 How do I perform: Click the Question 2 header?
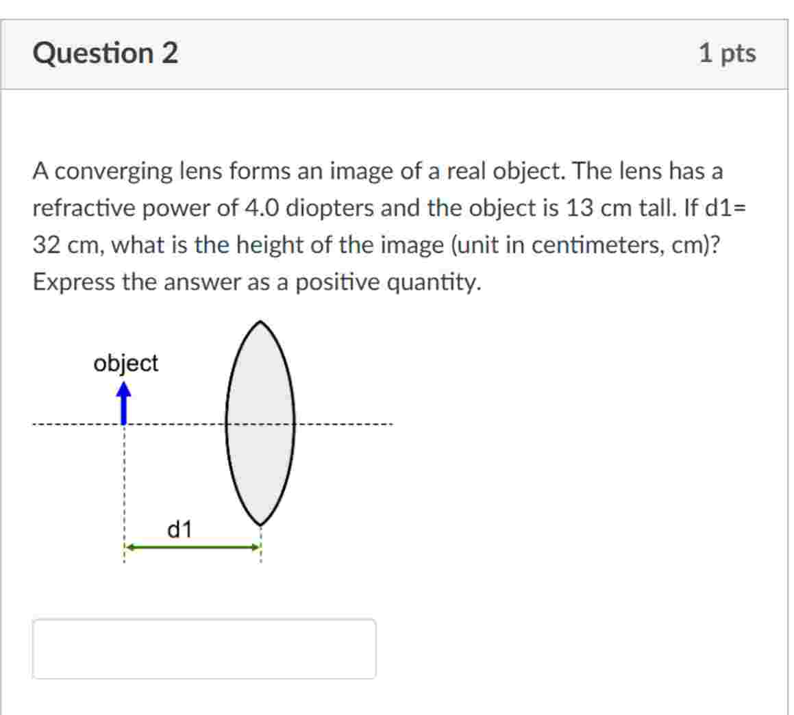pos(106,52)
